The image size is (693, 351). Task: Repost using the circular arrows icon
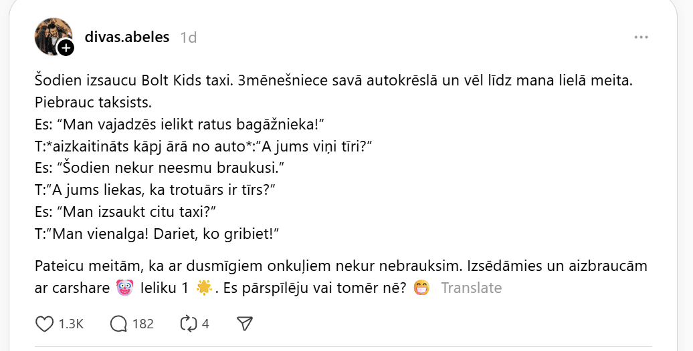pos(188,324)
